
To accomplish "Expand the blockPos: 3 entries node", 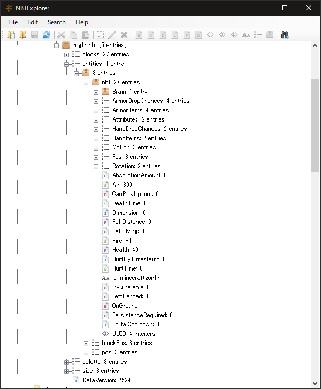I will coord(86,343).
